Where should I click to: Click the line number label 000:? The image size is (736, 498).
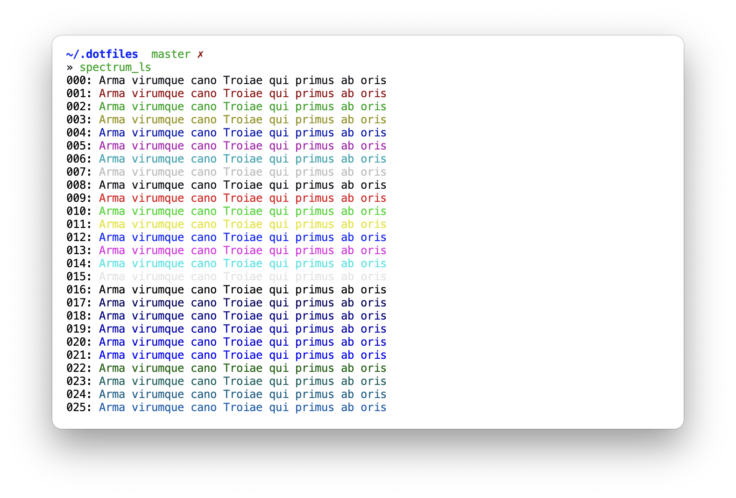click(x=79, y=81)
